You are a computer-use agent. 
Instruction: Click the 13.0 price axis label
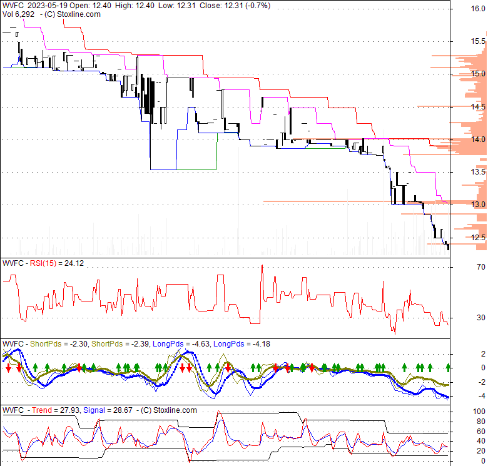478,205
